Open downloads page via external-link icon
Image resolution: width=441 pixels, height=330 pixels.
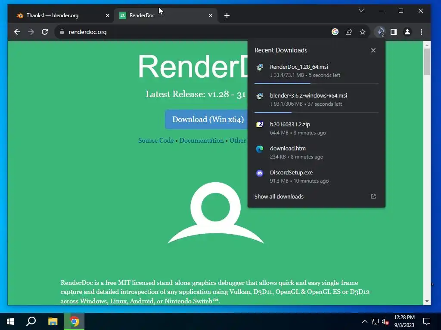[x=373, y=196]
